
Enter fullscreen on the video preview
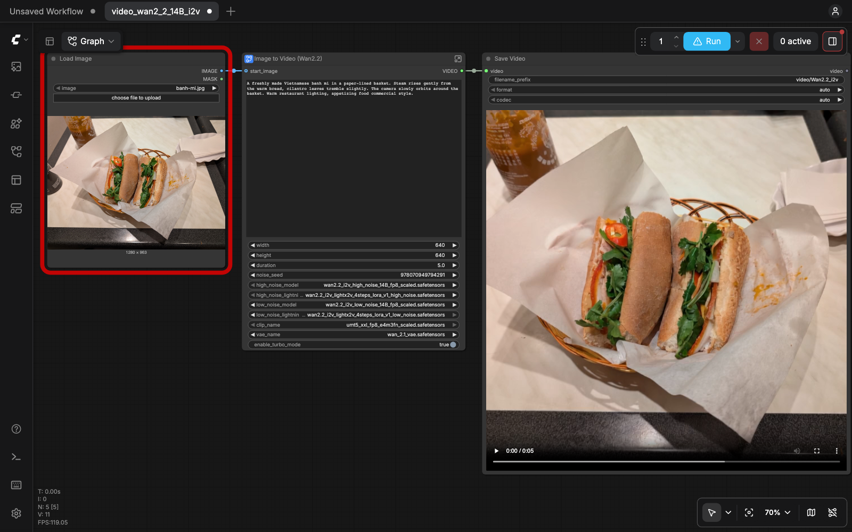point(817,451)
